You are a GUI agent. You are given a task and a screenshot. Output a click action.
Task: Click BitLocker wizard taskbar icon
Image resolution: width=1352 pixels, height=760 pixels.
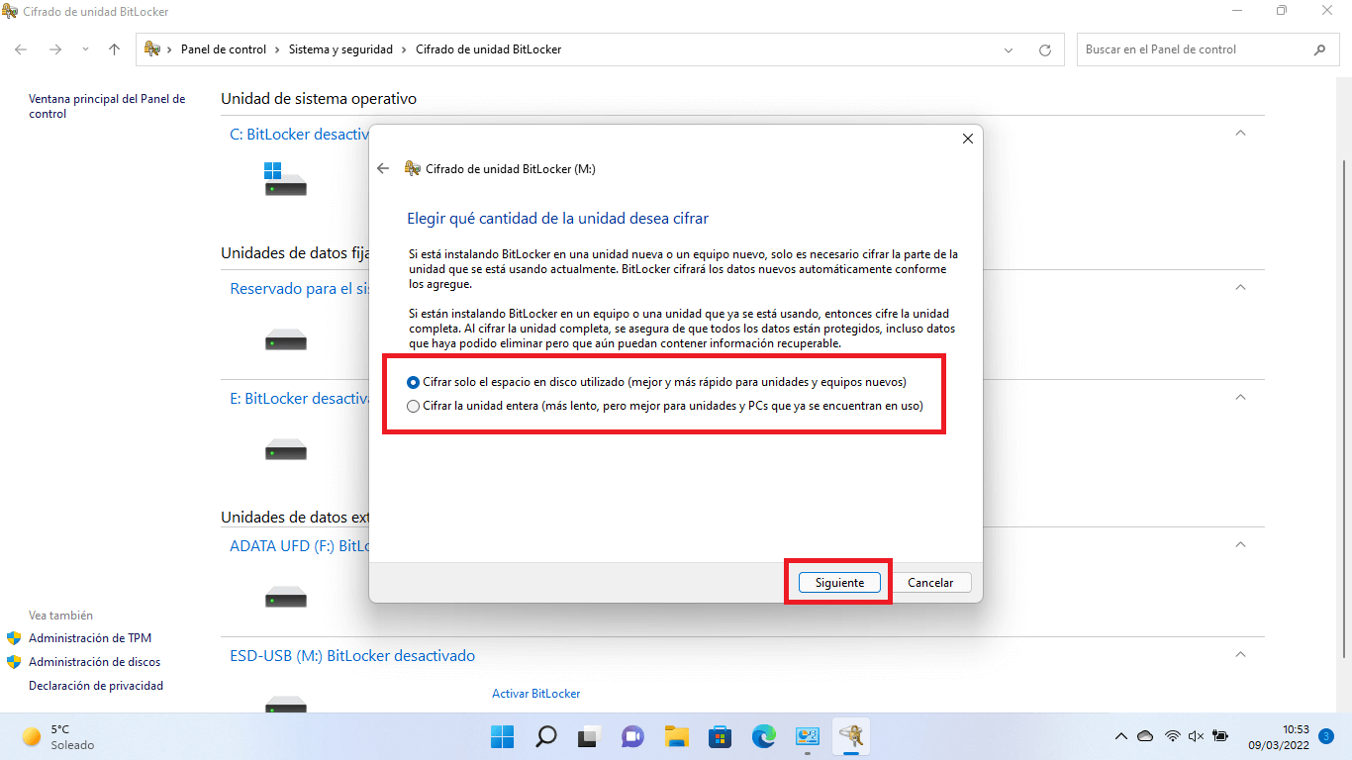click(850, 737)
